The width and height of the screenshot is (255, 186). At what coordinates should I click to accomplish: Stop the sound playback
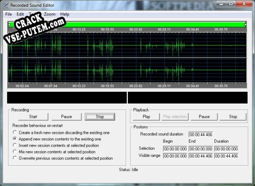pyautogui.click(x=233, y=117)
